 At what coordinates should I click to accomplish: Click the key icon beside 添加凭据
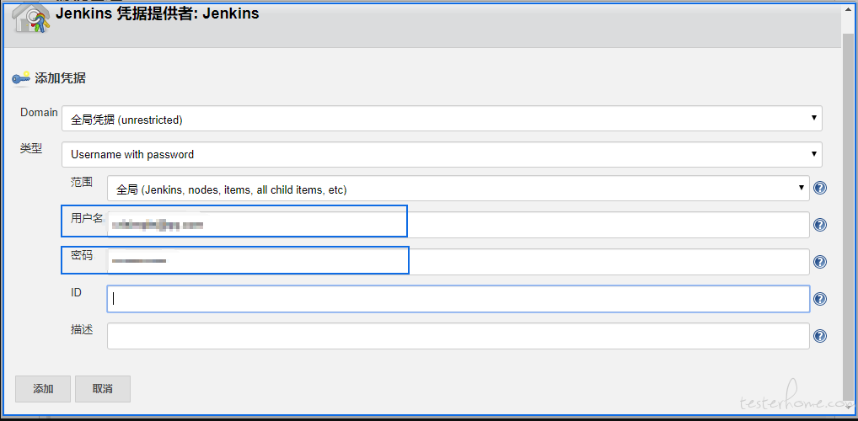(x=21, y=78)
